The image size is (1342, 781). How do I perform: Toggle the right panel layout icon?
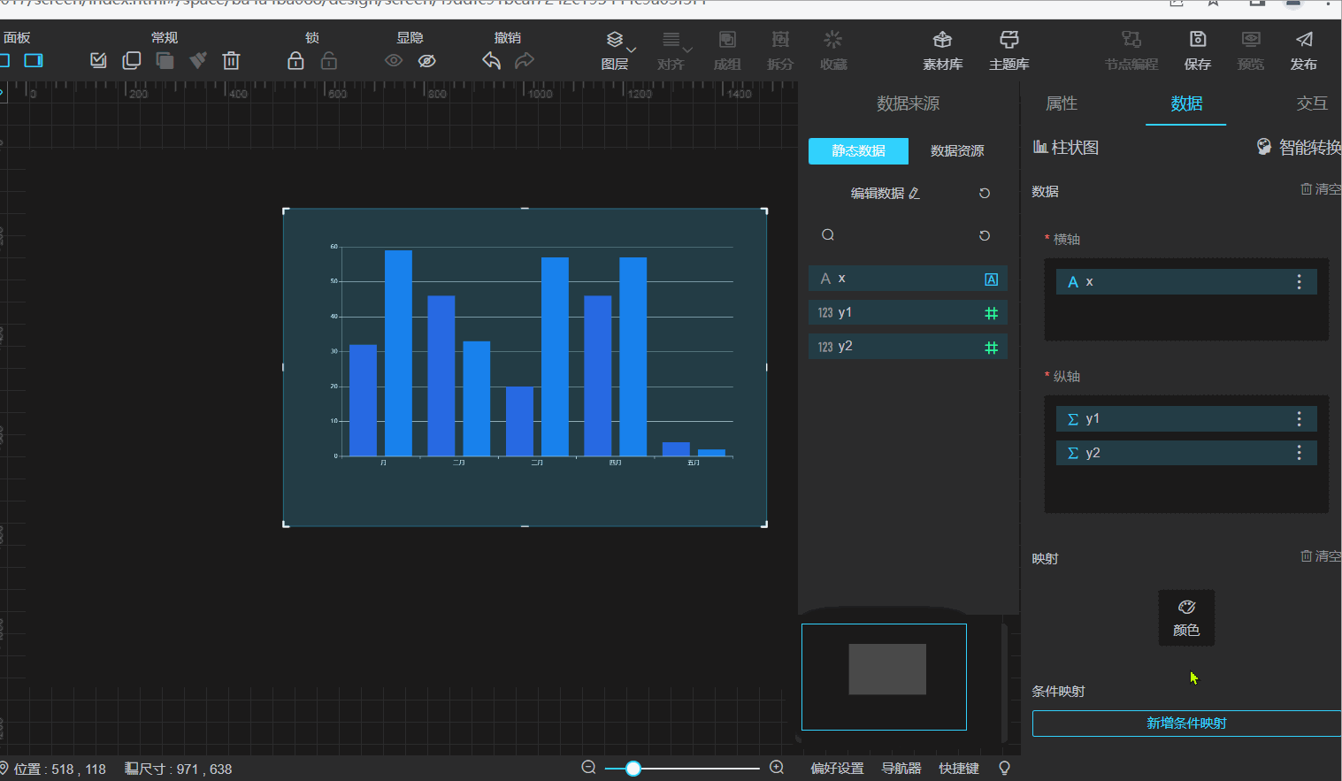click(34, 61)
